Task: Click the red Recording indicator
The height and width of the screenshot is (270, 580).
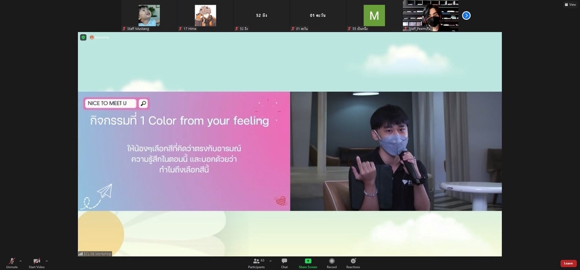Action: tap(92, 37)
